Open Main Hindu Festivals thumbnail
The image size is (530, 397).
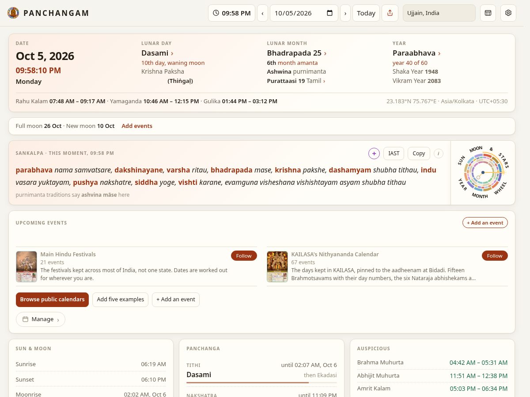click(x=26, y=266)
